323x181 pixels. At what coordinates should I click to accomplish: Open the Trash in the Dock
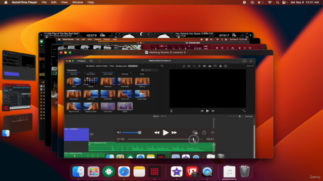tap(244, 171)
